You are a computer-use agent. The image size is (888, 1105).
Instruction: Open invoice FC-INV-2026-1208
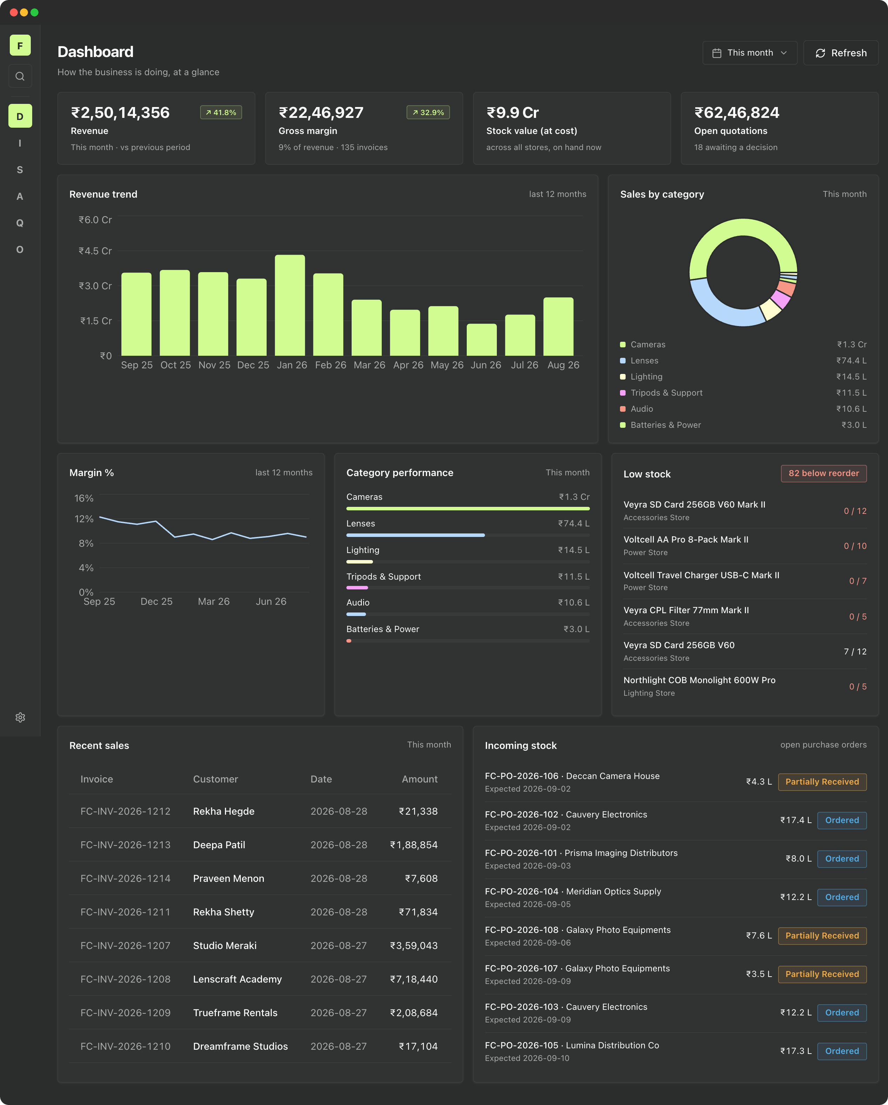pos(126,979)
